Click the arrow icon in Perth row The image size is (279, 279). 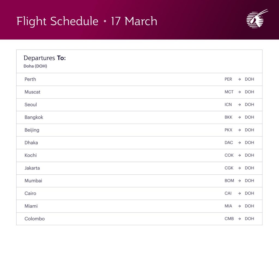tap(239, 79)
